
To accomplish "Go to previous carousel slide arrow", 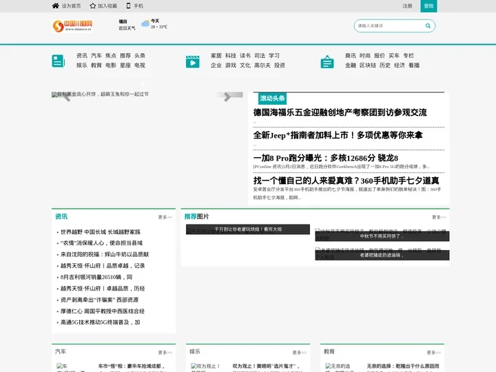I will click(x=66, y=97).
